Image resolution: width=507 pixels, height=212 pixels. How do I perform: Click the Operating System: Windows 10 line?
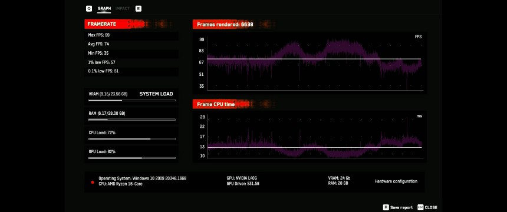pyautogui.click(x=142, y=178)
